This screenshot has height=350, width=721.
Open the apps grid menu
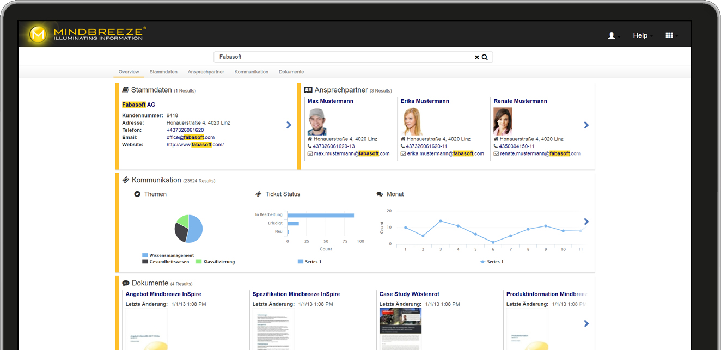[x=670, y=35]
